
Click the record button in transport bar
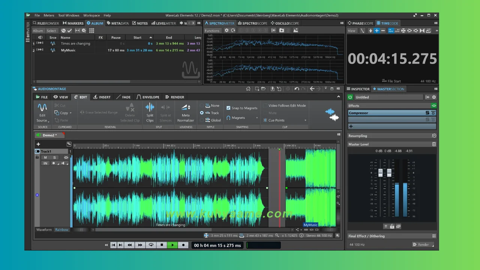click(183, 245)
